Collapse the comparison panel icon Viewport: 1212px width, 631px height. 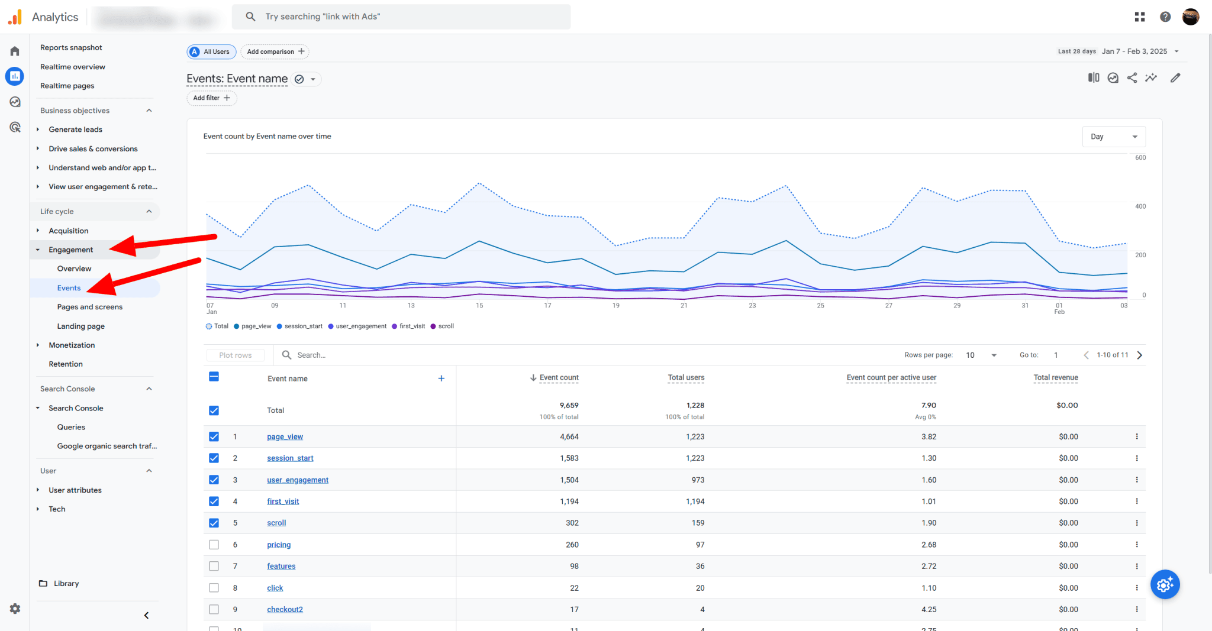click(1094, 77)
